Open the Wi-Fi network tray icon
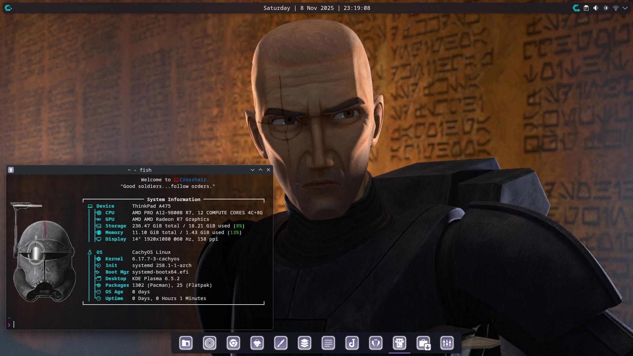 click(616, 8)
